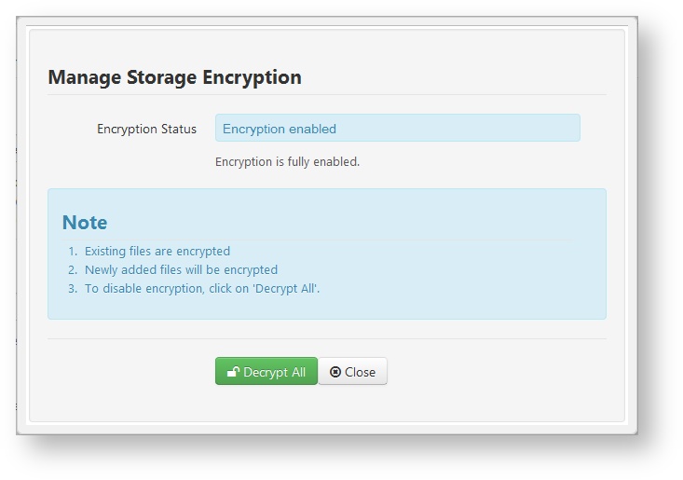Select the 'Newly added files will be encrypted' note
683x480 pixels.
click(181, 270)
